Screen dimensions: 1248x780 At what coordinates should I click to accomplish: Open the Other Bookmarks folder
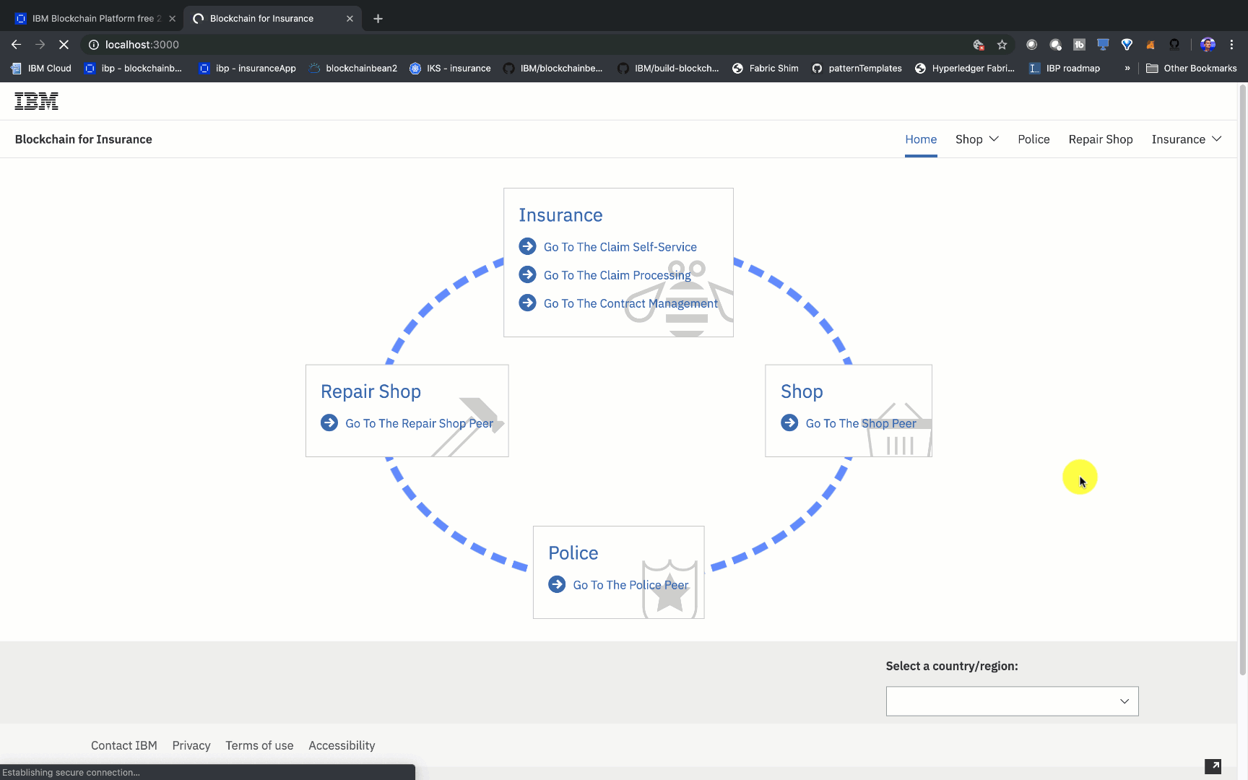click(1191, 68)
